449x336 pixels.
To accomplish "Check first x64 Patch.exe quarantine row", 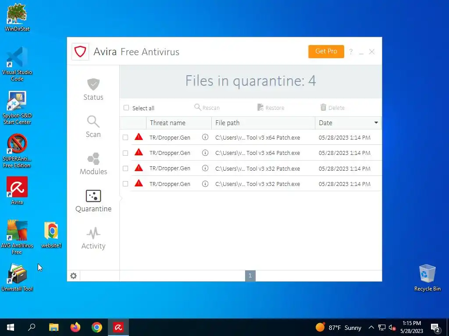I will click(125, 137).
